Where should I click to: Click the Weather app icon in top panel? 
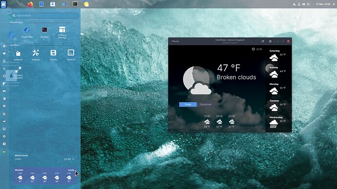click(86, 4)
